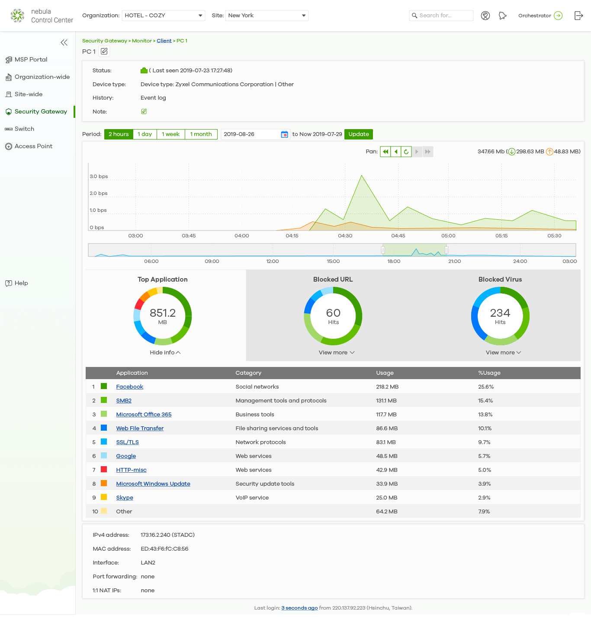Click the upload total arrow icon
Viewport: 591px width, 633px height.
549,152
